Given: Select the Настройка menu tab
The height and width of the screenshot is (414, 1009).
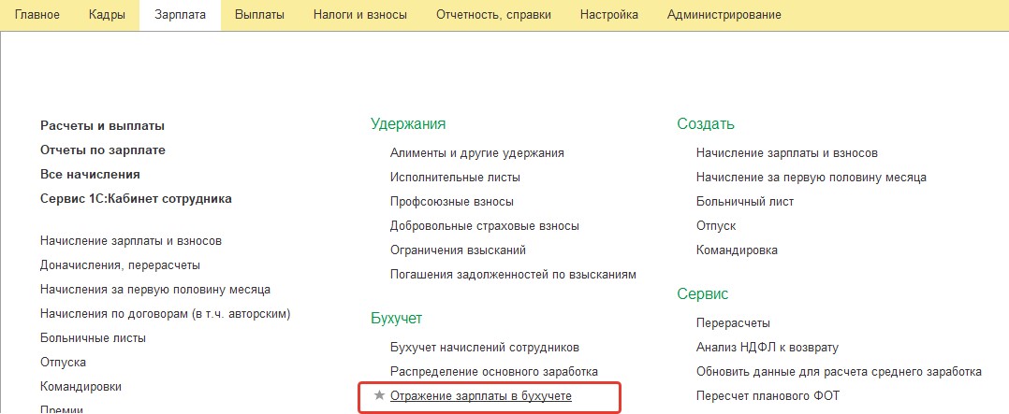Looking at the screenshot, I should click(x=609, y=15).
